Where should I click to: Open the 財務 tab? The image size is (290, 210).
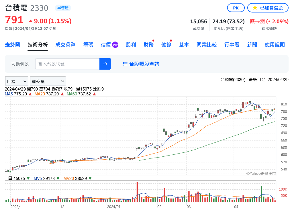point(149,45)
